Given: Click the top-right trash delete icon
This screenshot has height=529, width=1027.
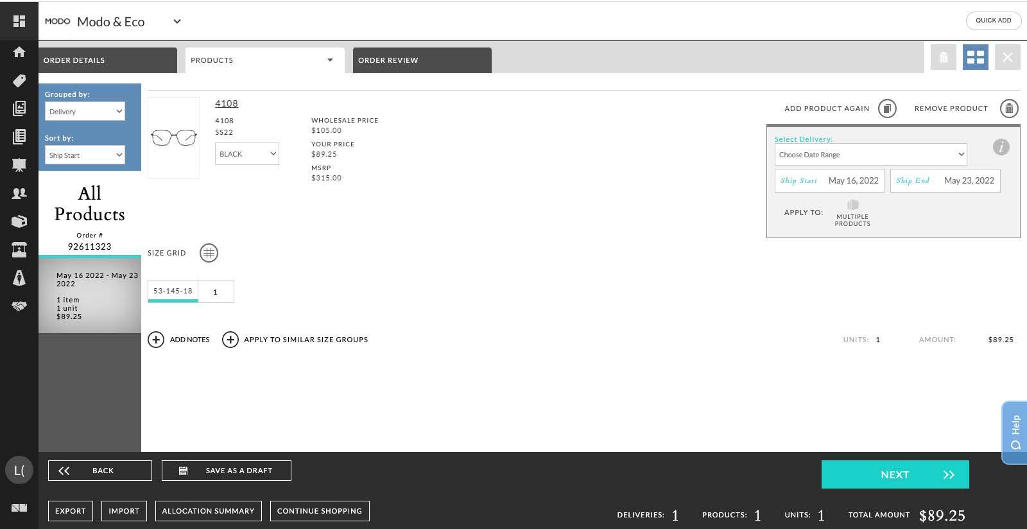Looking at the screenshot, I should 944,57.
